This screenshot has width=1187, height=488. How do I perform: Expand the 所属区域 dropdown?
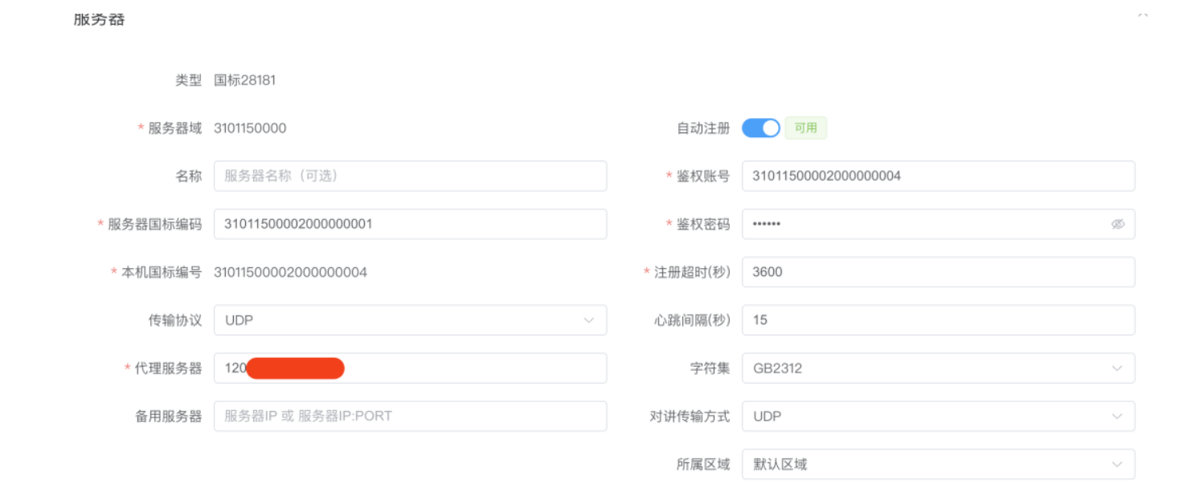937,465
